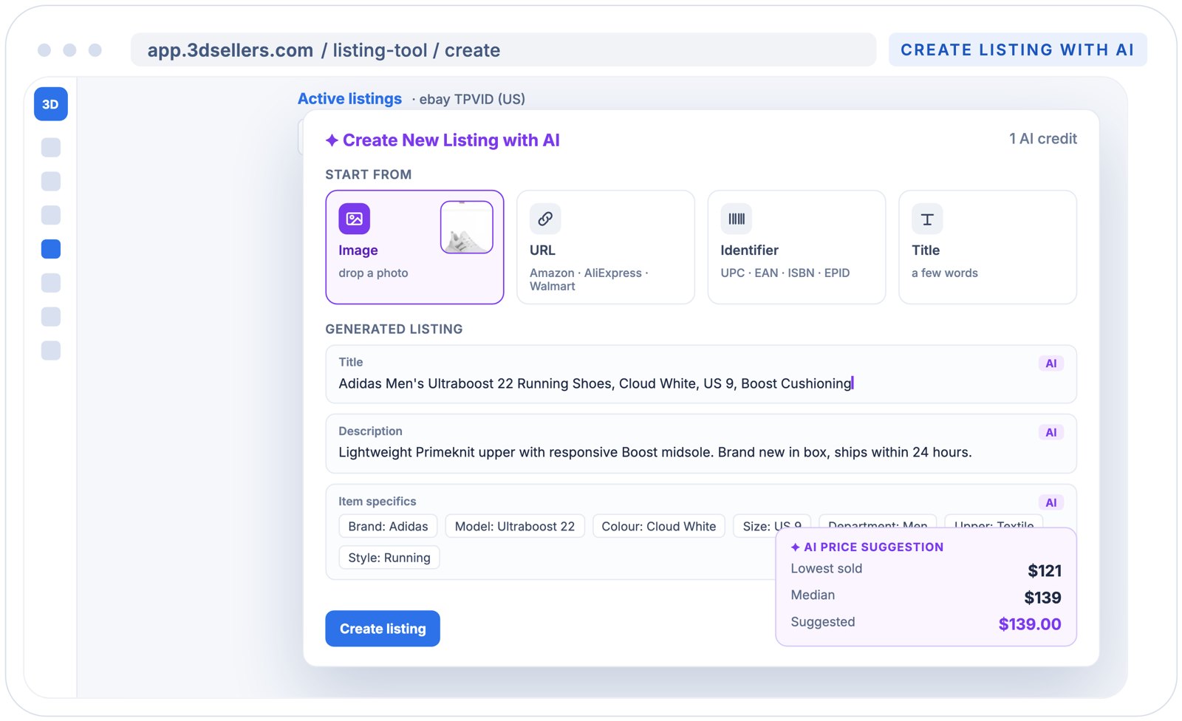The height and width of the screenshot is (721, 1182).
Task: Open the Active listings link
Action: point(349,99)
